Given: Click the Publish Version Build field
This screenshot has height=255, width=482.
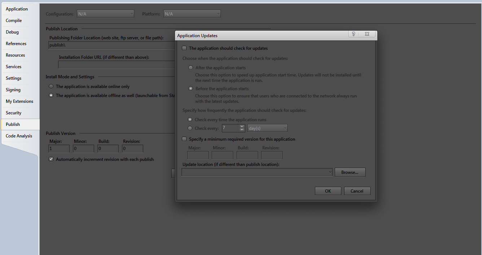Looking at the screenshot, I should click(108, 149).
